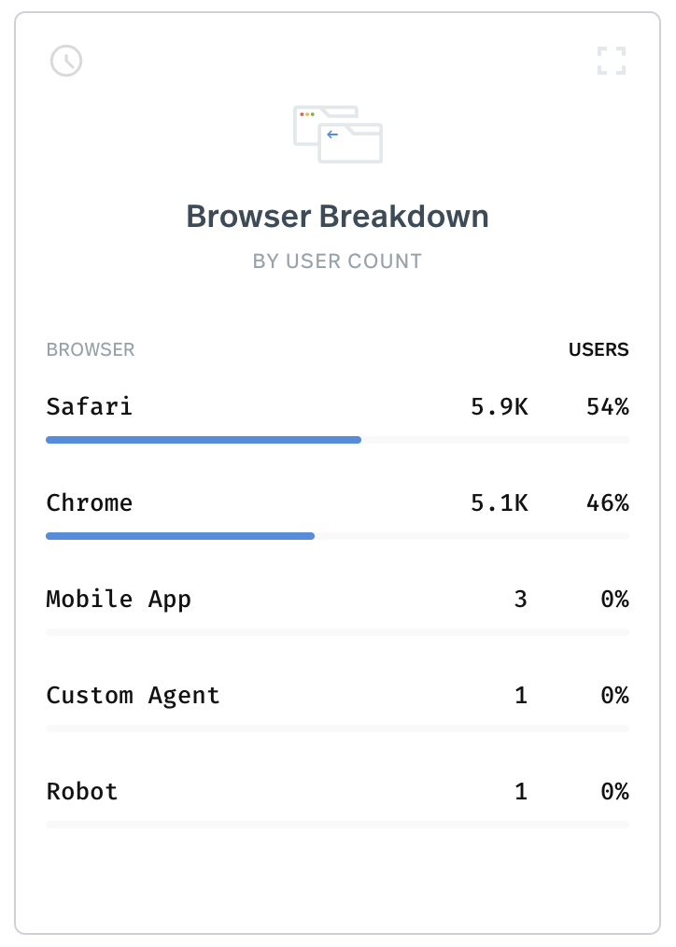This screenshot has height=947, width=676.
Task: Select the Mobile App row
Action: [337, 609]
